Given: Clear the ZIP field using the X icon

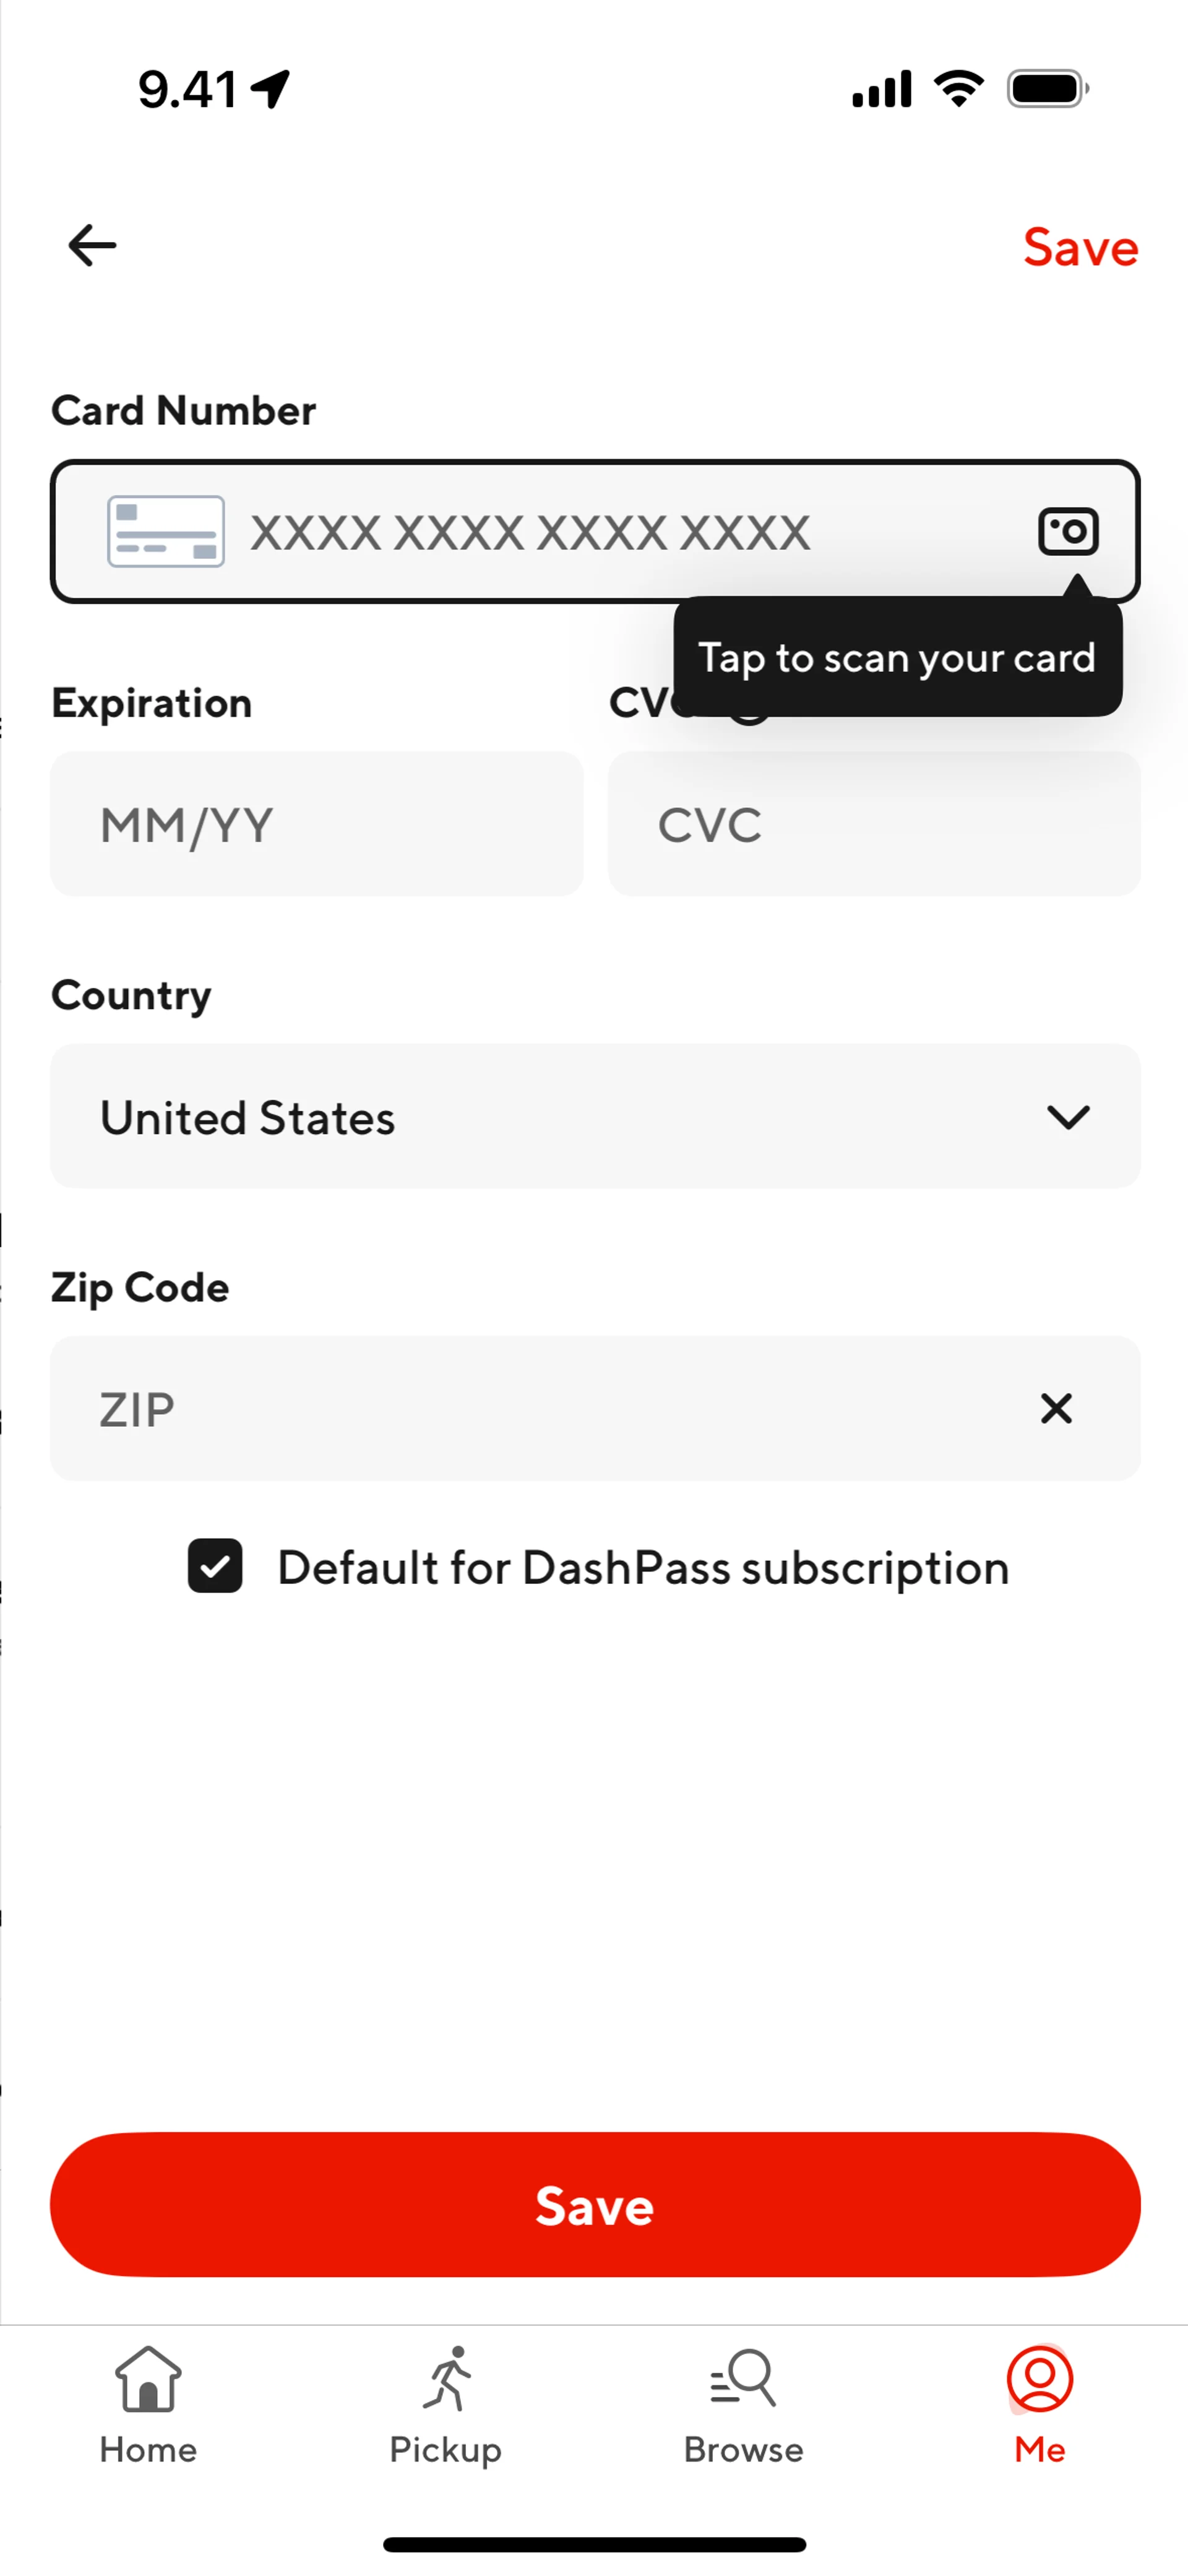Looking at the screenshot, I should (x=1056, y=1409).
